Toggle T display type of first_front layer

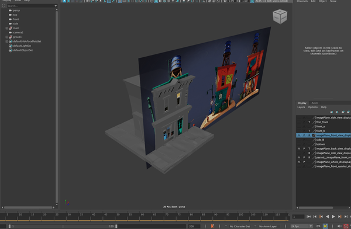[x=309, y=122]
